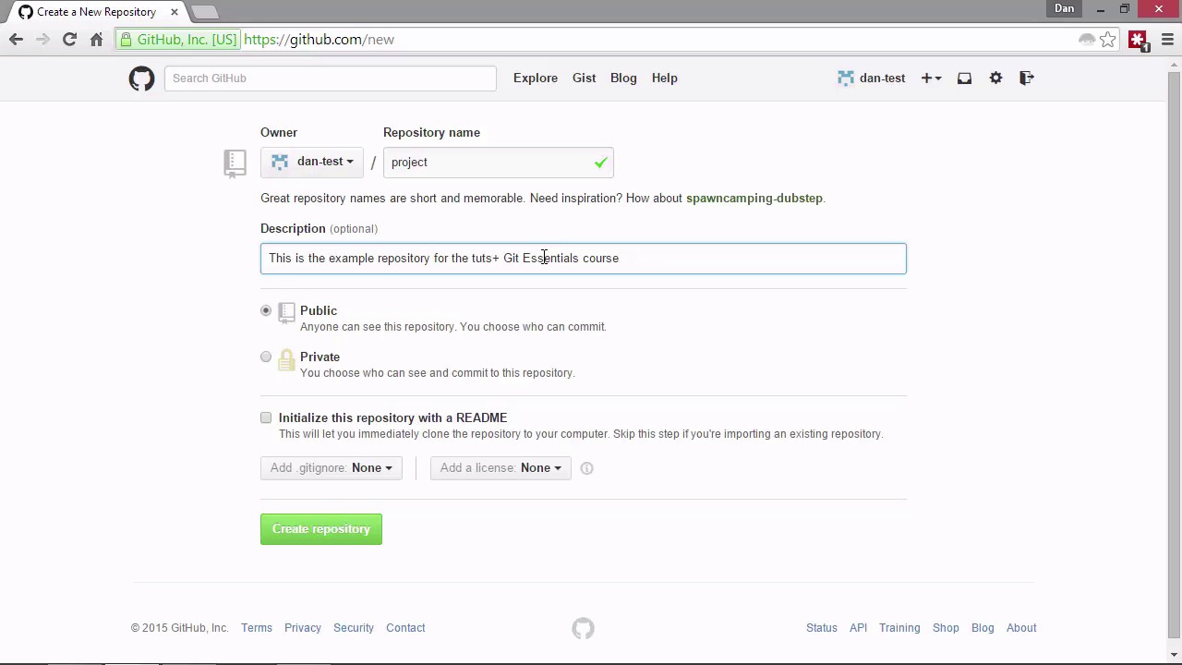
Task: Open the Status footer link
Action: tap(822, 628)
